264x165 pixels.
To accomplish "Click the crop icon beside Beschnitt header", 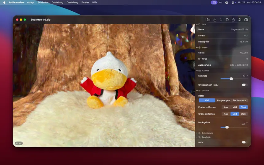I will click(200, 137).
